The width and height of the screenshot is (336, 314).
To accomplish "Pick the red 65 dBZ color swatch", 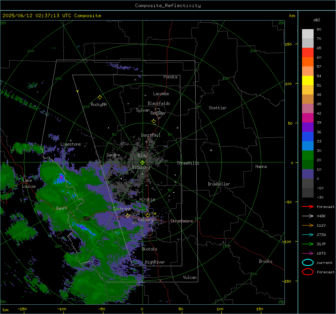I will [x=308, y=53].
